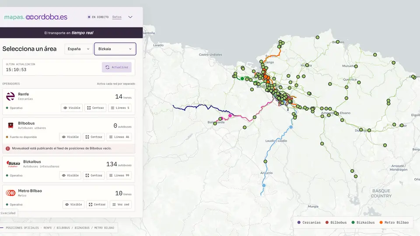This screenshot has width=420, height=236.
Task: Click the Laudio/Llodio map label
Action: pyautogui.click(x=276, y=141)
